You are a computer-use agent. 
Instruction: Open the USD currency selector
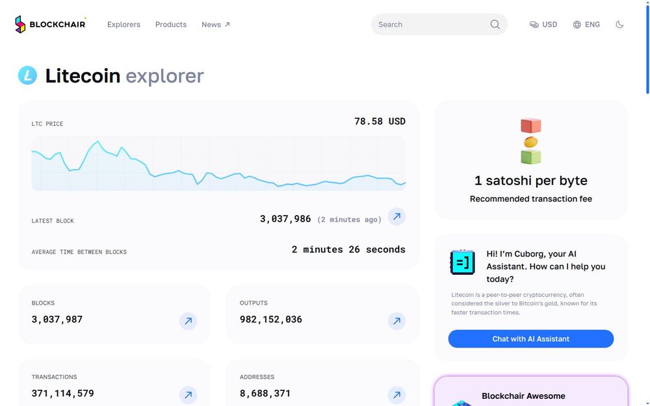(543, 25)
